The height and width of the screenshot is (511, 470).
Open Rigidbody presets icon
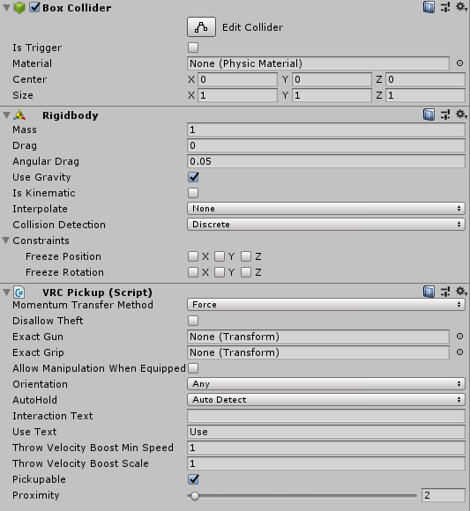click(445, 115)
